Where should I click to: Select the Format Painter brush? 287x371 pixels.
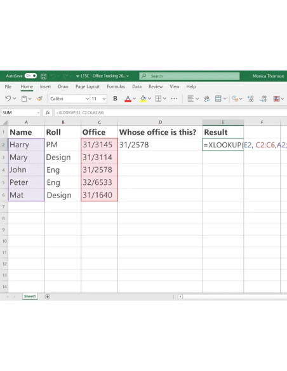pyautogui.click(x=40, y=98)
